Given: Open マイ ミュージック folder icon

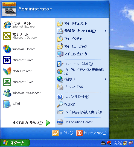Looking at the screenshot, I should click(60, 46).
